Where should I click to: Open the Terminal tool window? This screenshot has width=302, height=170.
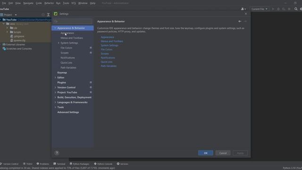(x=59, y=164)
